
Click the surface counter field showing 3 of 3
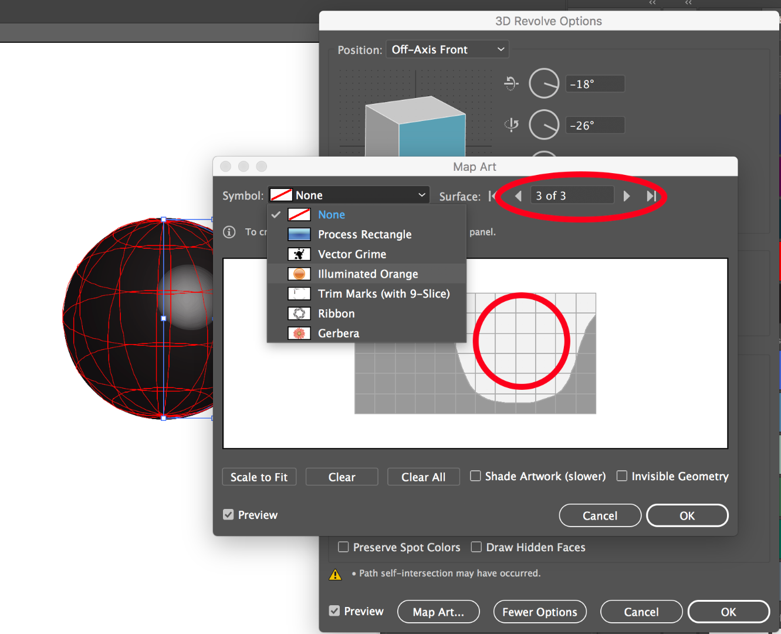click(x=572, y=195)
